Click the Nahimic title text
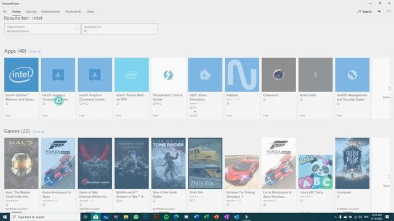The width and height of the screenshot is (394, 221). tap(232, 95)
